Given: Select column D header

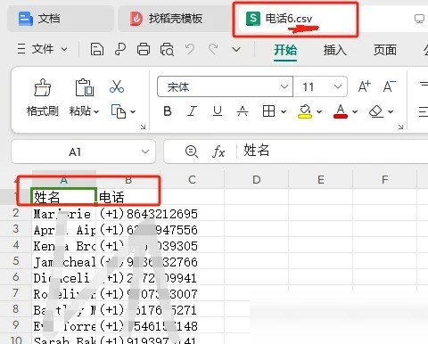Looking at the screenshot, I should point(257,180).
